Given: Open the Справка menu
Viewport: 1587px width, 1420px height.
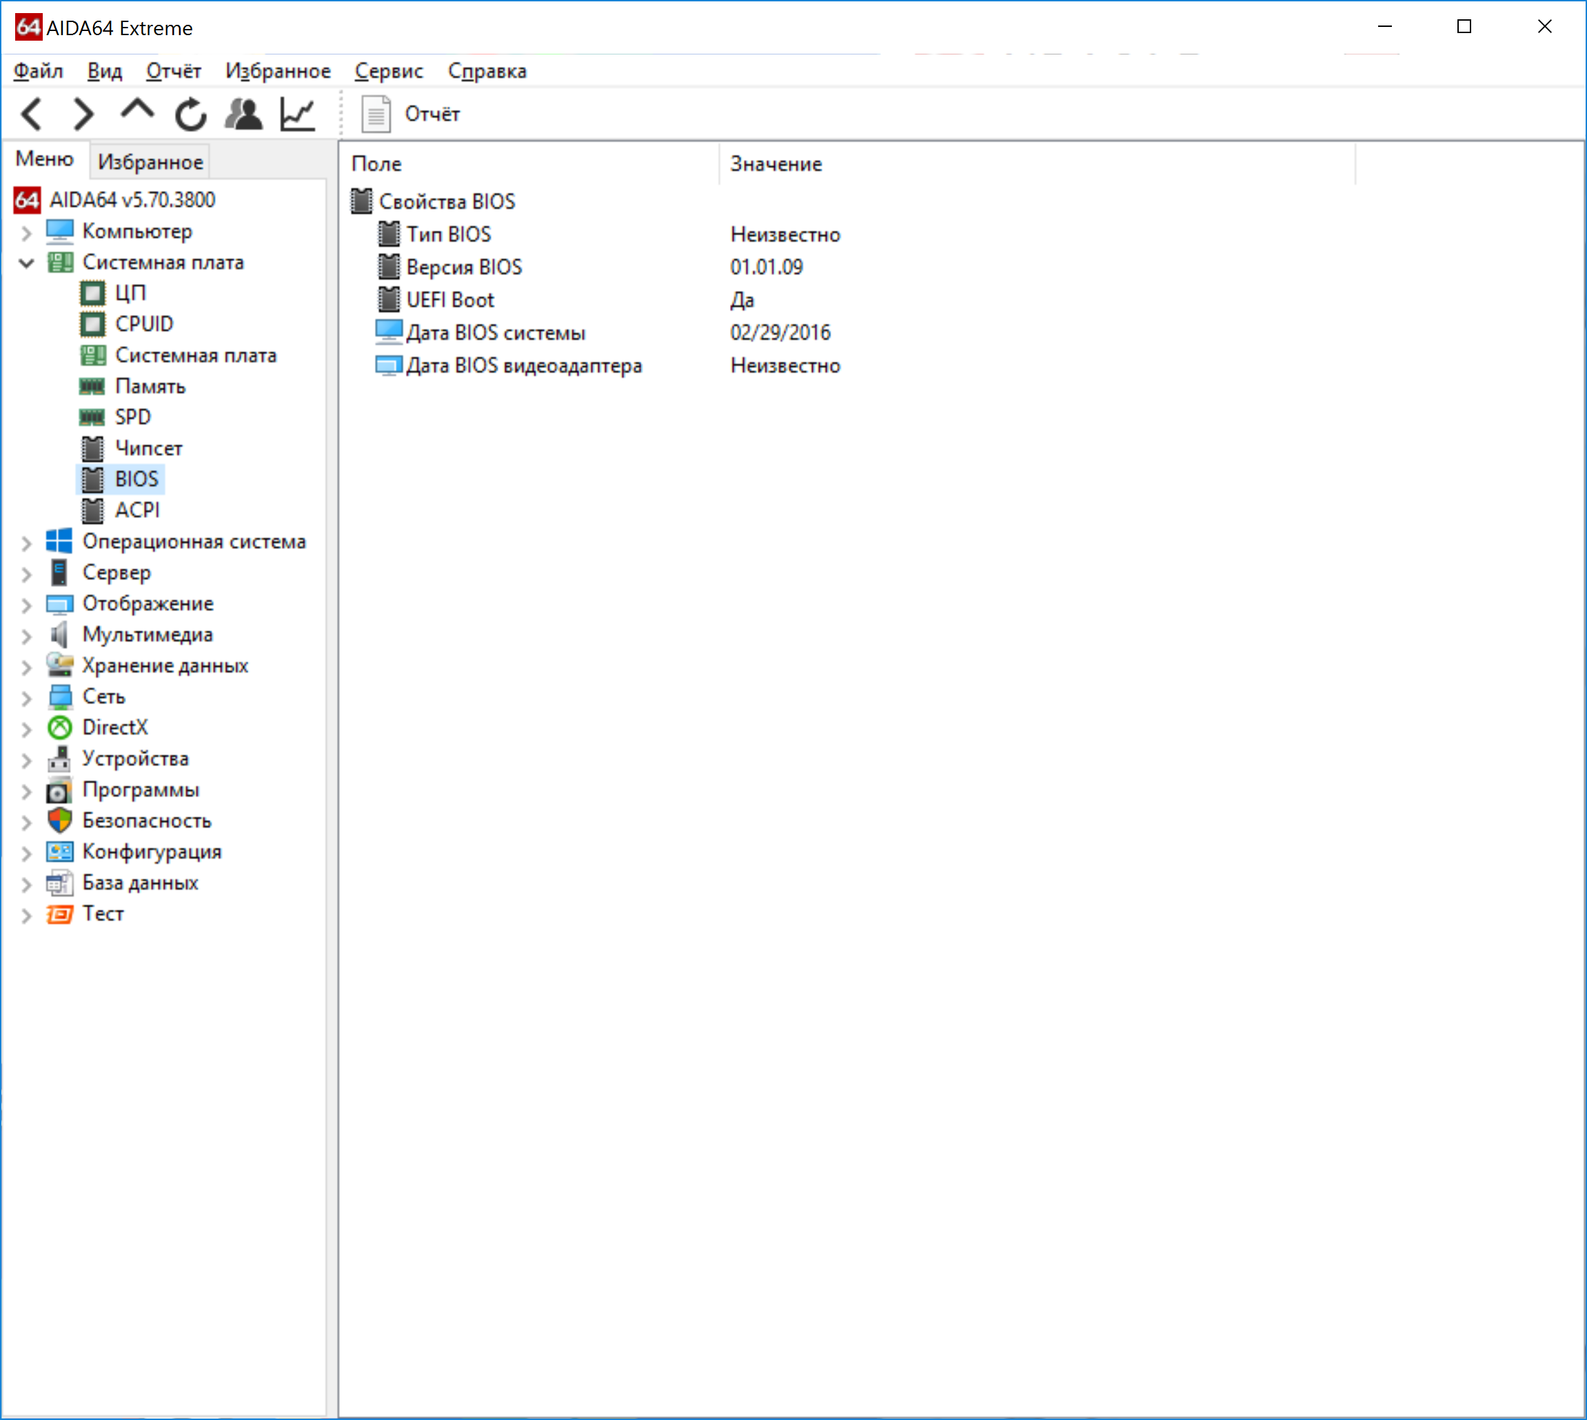Looking at the screenshot, I should tap(487, 71).
